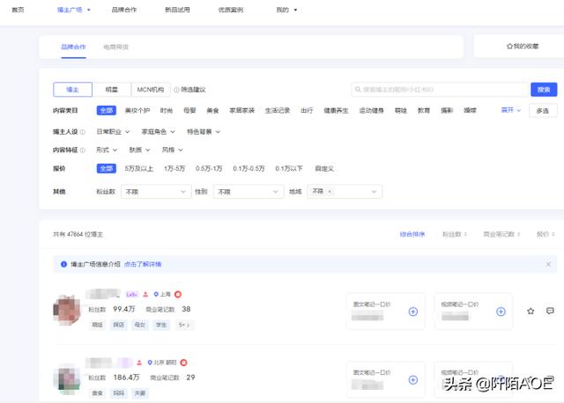Image resolution: width=564 pixels, height=403 pixels.
Task: Expand the 形式 dropdown
Action: click(x=107, y=150)
